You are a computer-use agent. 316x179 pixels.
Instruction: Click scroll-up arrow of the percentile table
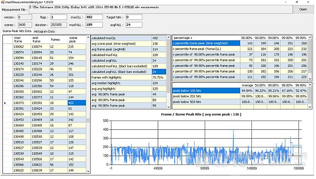[310, 37]
